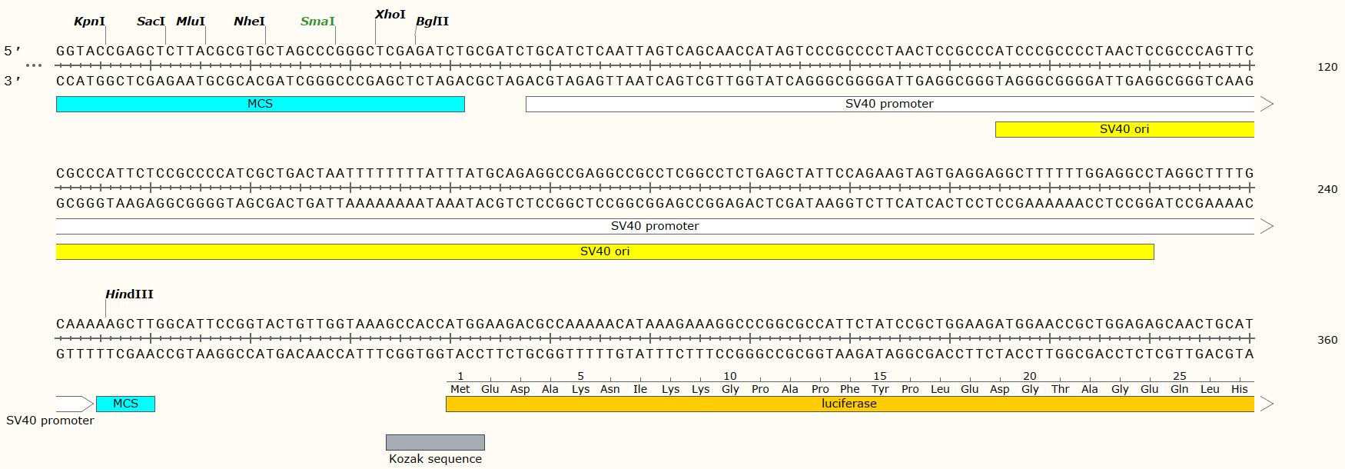Click the KpnI restriction site label
The height and width of the screenshot is (469, 1345).
point(89,22)
